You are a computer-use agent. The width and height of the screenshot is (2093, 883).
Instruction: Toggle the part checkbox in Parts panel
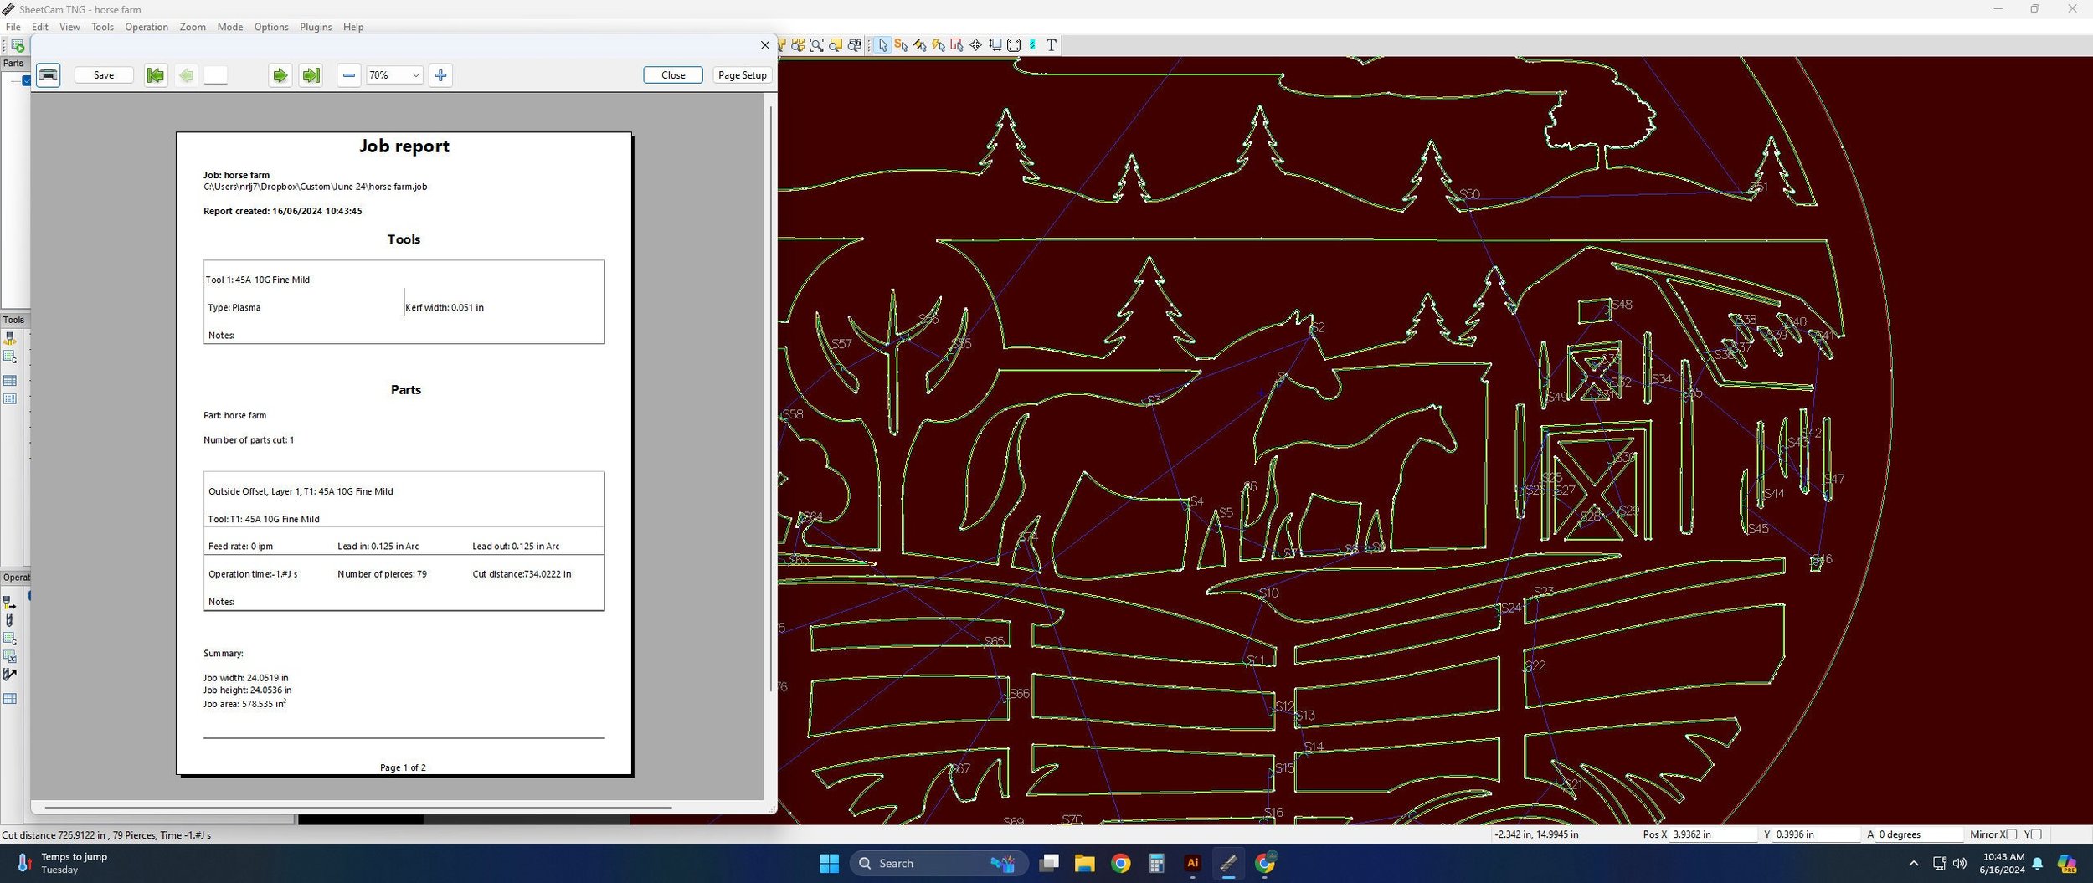pos(26,80)
